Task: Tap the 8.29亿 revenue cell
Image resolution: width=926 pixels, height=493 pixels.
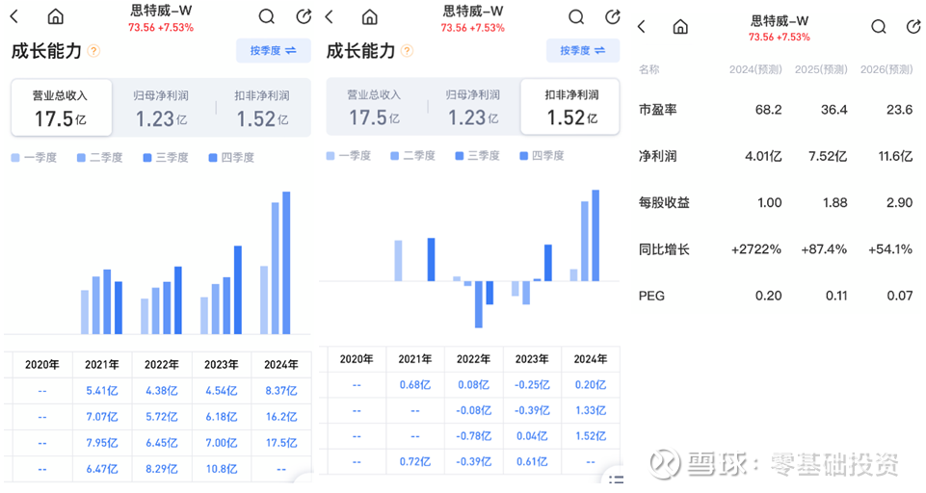Action: [162, 469]
